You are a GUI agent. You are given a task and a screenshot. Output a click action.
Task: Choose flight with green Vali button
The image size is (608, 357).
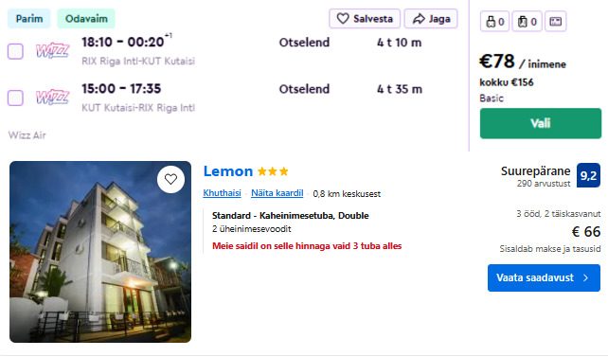click(x=541, y=123)
